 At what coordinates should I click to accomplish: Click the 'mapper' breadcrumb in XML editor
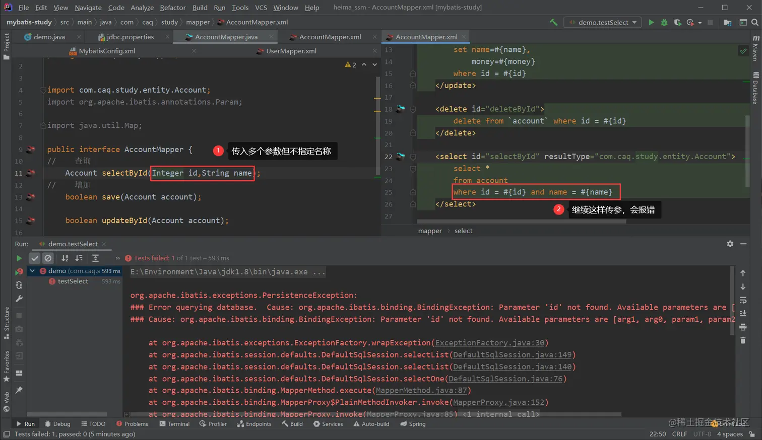click(430, 231)
